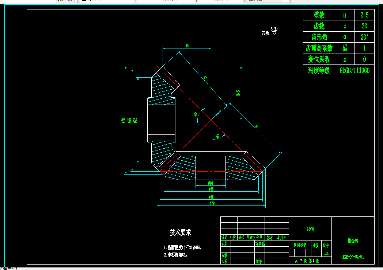Screen dimensions: 383x270
Task: Select the symbol m in the 模数 row
Action: (345, 15)
